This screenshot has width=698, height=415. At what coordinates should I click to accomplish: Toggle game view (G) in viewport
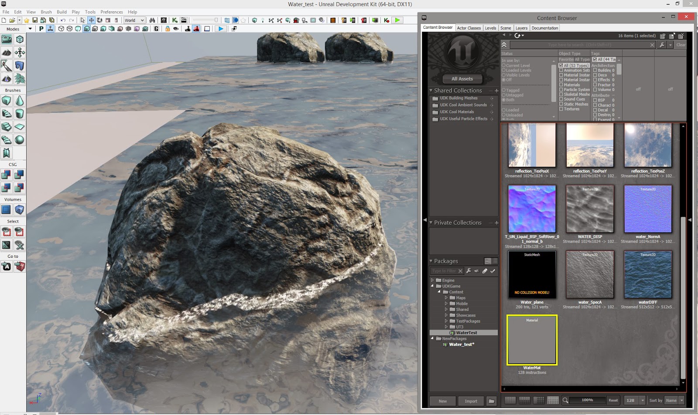pos(156,29)
